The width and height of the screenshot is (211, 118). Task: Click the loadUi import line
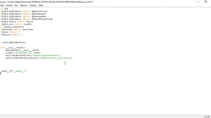pyautogui.click(x=16, y=24)
